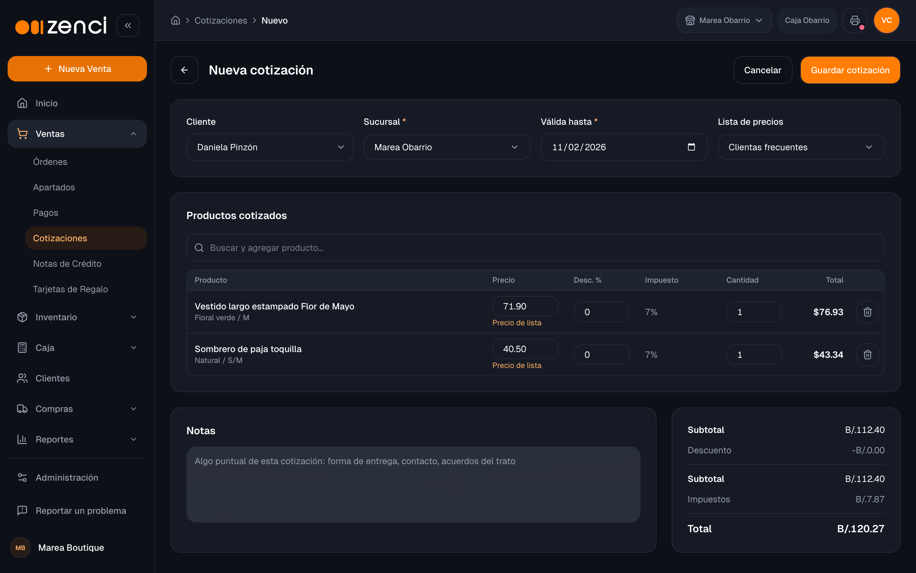Viewport: 916px width, 573px height.
Task: Collapse the Ventas menu section
Action: pos(77,134)
